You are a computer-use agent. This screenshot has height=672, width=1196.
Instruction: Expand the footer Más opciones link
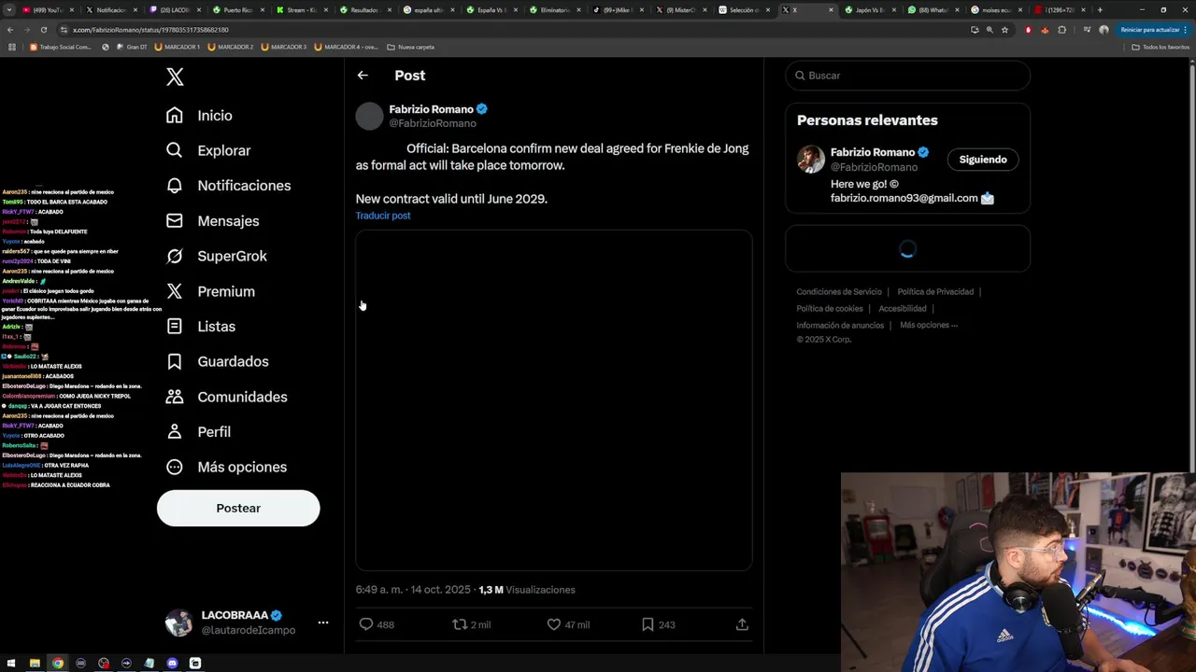click(x=929, y=326)
